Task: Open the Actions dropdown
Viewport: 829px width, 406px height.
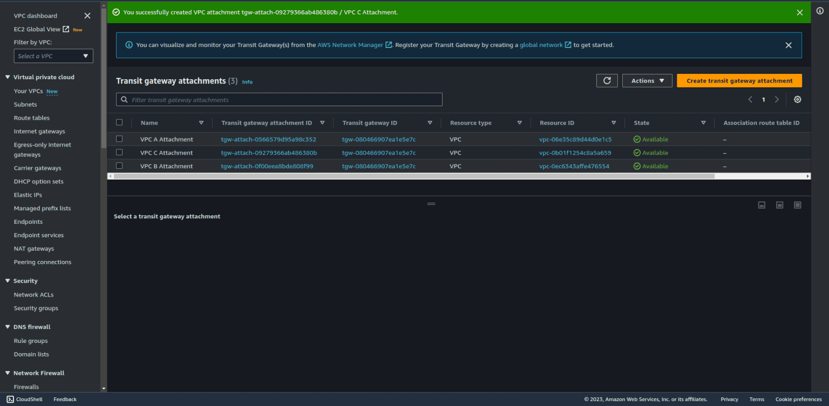Action: [x=647, y=80]
